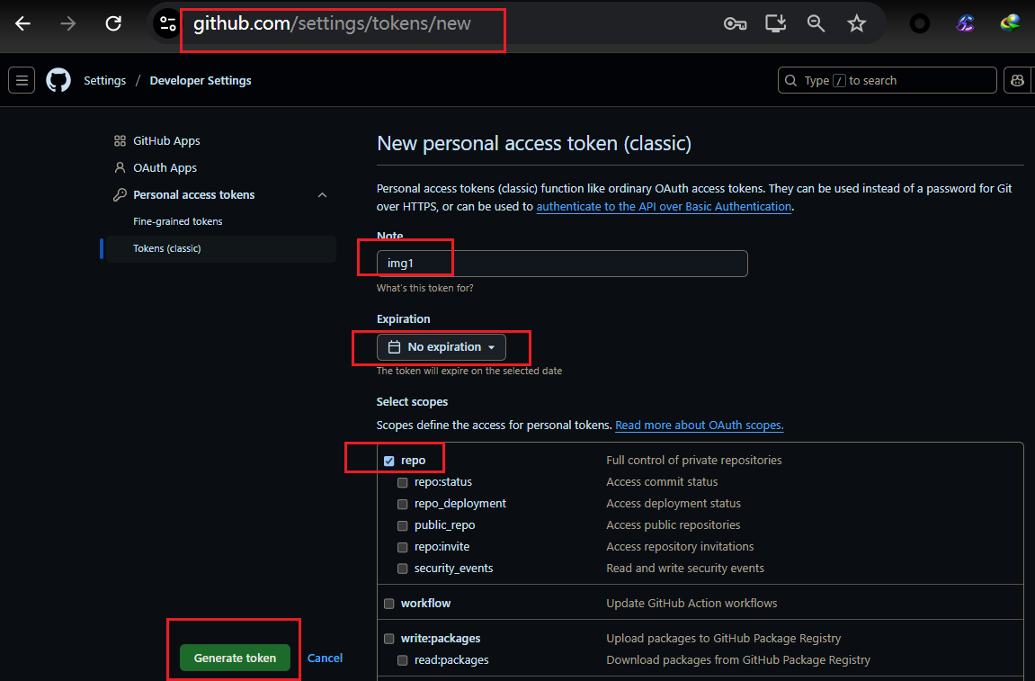Image resolution: width=1035 pixels, height=681 pixels.
Task: Select Fine-grained tokens in sidebar
Action: coord(177,221)
